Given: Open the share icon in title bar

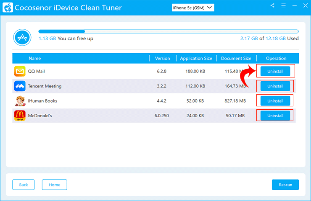Looking at the screenshot, I should pos(272,5).
